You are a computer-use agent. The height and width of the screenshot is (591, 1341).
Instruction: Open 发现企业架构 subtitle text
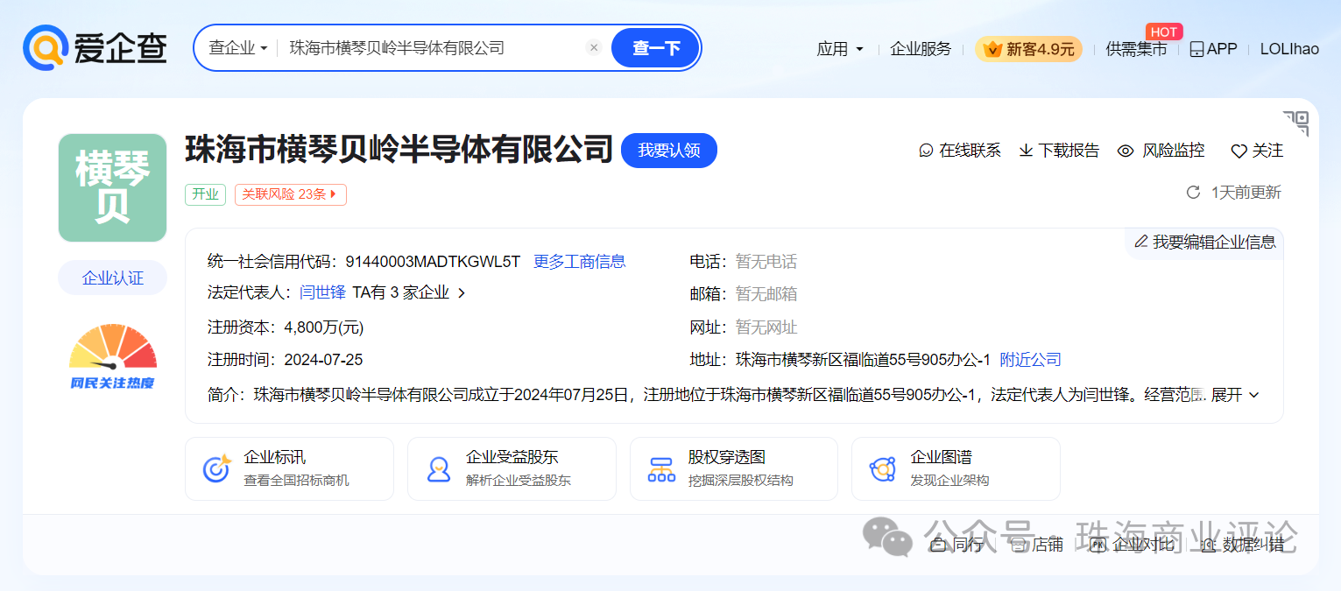coord(950,481)
